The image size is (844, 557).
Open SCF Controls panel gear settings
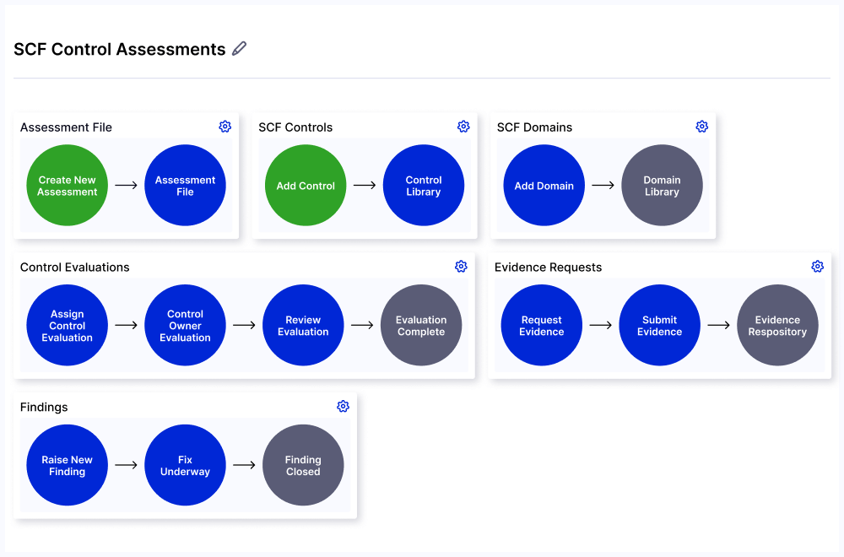point(463,127)
